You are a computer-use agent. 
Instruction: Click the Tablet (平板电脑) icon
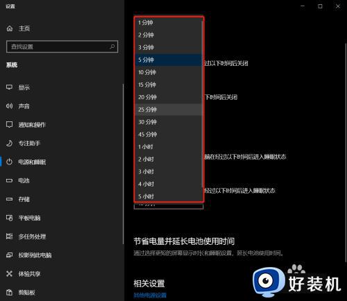coord(9,218)
